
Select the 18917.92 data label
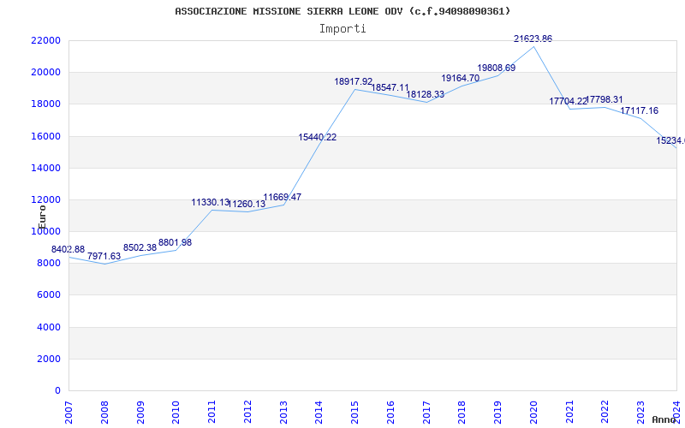tap(354, 81)
